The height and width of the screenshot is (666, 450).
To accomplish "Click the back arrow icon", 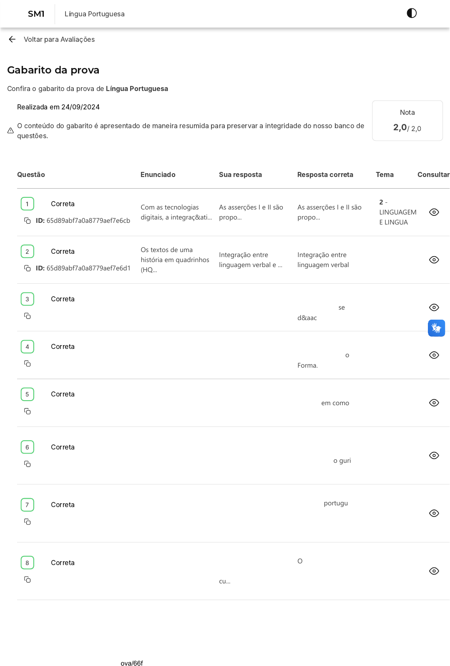I will pyautogui.click(x=12, y=39).
